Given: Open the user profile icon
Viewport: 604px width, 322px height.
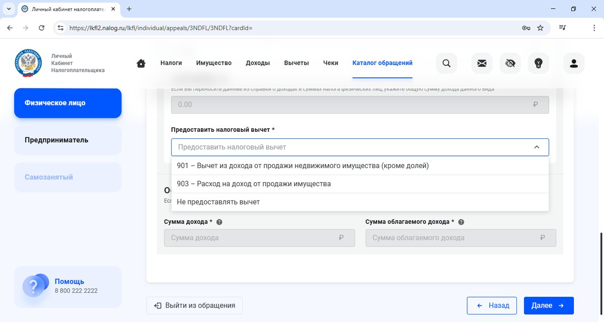Looking at the screenshot, I should pos(574,63).
